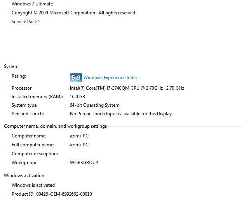Select the '64-bit Operating System' value

coord(95,105)
